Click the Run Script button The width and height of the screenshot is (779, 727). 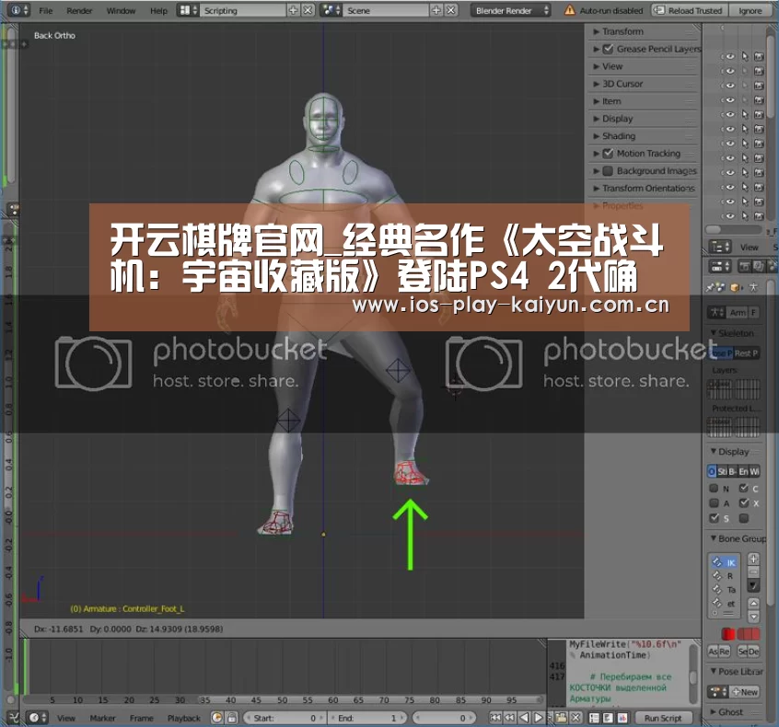point(663,718)
